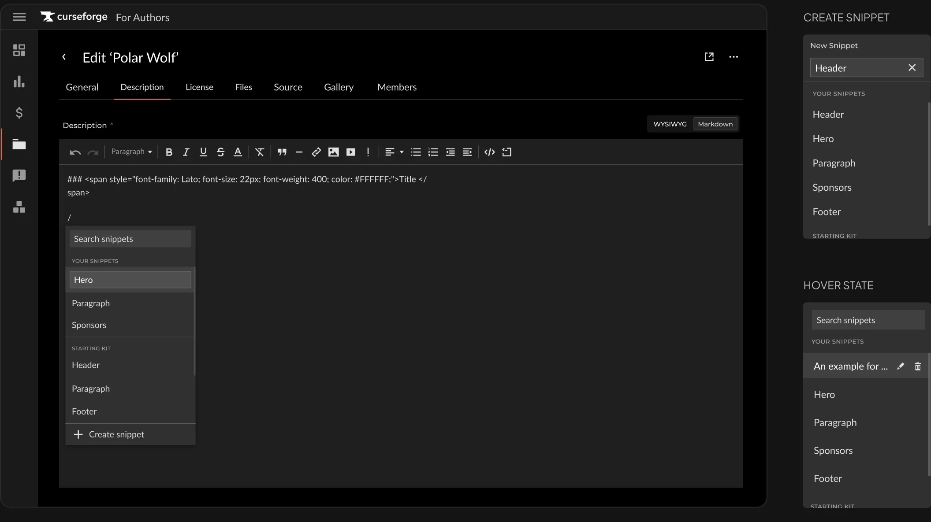Image resolution: width=931 pixels, height=522 pixels.
Task: Clear text formatting
Action: (260, 152)
